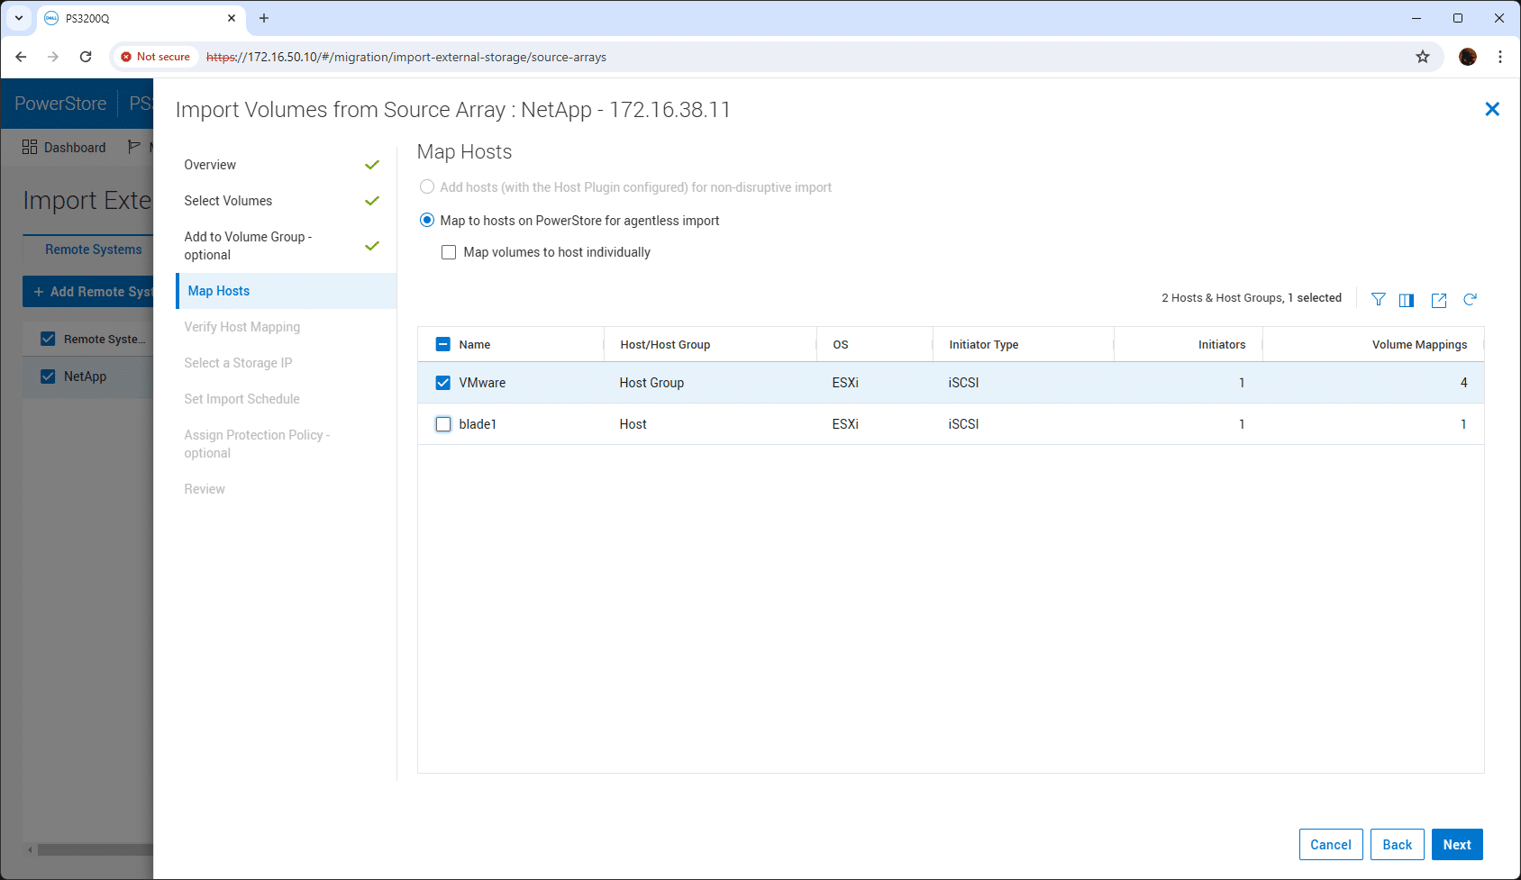The image size is (1521, 880).
Task: Select the Map Hosts step
Action: (x=286, y=291)
